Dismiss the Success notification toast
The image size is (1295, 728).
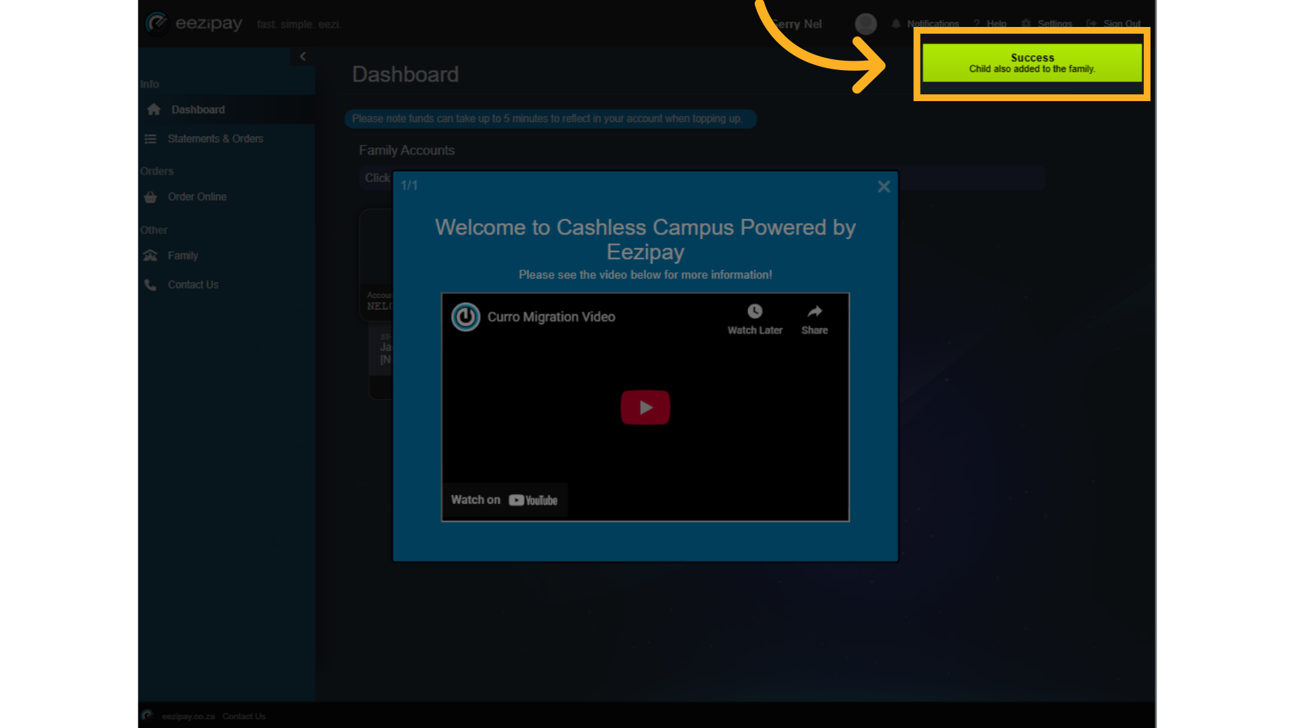pos(1032,63)
